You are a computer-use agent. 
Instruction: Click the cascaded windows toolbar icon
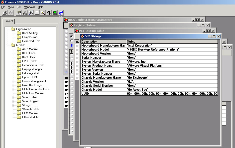click(x=31, y=13)
